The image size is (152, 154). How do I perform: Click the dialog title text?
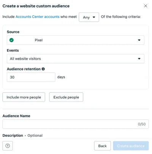[x=36, y=6]
